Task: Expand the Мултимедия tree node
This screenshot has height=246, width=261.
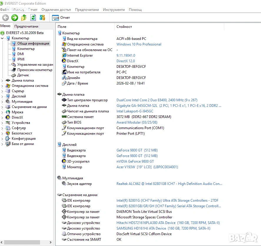Action: pyautogui.click(x=2, y=102)
